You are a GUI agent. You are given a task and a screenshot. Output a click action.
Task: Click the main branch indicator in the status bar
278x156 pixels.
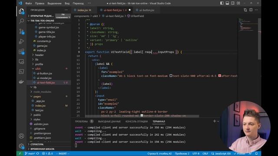coord(30,153)
